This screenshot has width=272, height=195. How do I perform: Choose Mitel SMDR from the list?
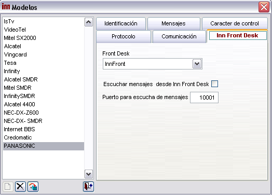coord(44,88)
